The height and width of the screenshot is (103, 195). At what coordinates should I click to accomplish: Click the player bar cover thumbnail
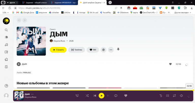tap(19, 96)
